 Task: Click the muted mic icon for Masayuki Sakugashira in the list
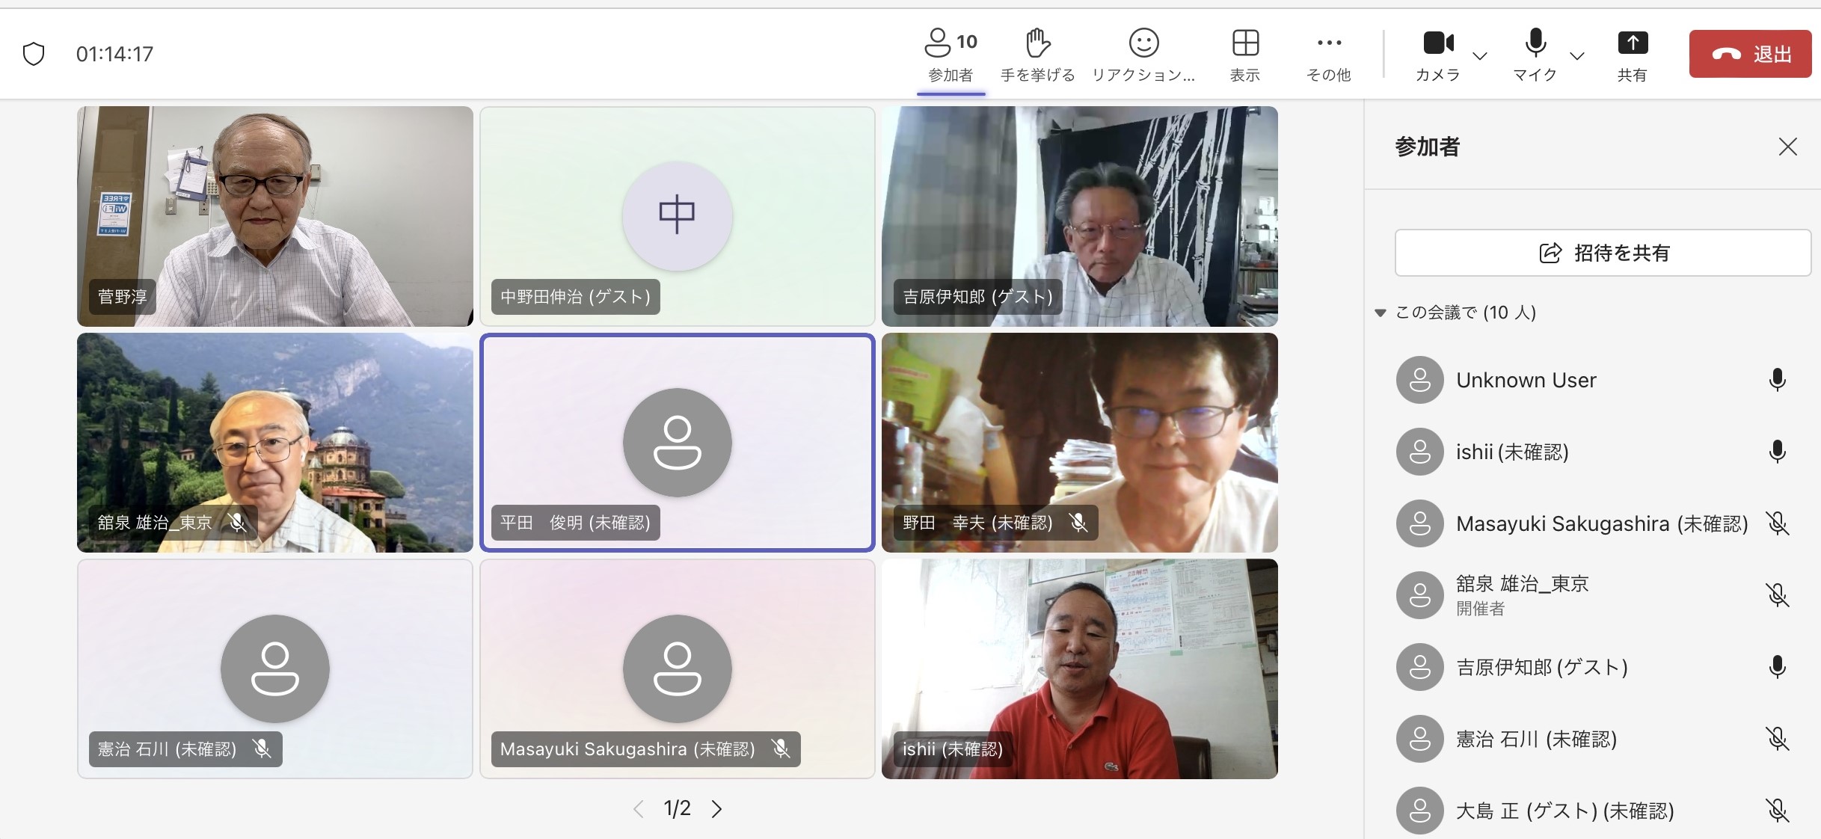[1778, 523]
